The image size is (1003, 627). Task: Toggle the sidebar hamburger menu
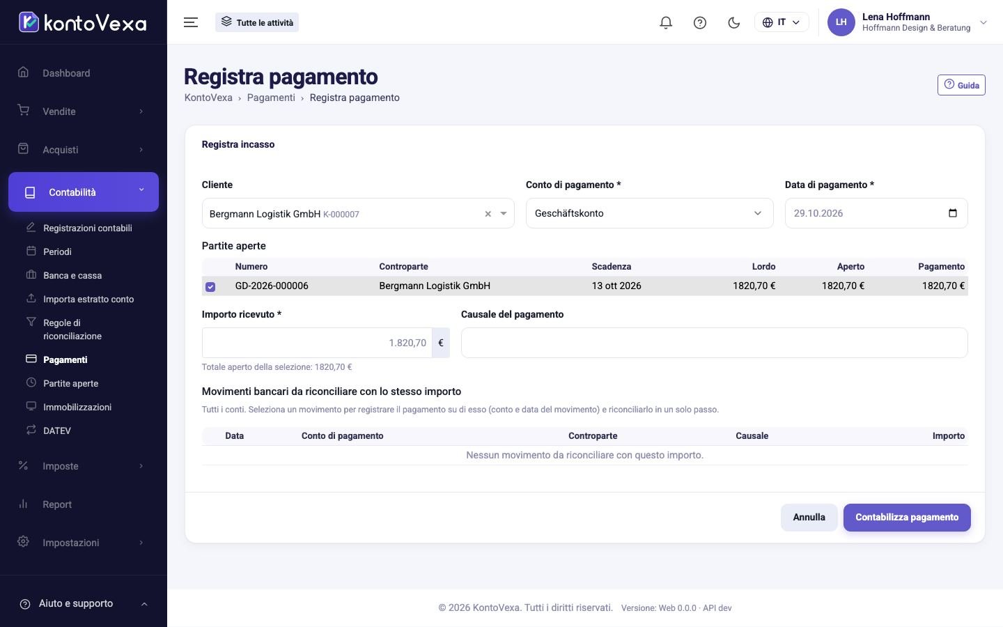coord(191,22)
